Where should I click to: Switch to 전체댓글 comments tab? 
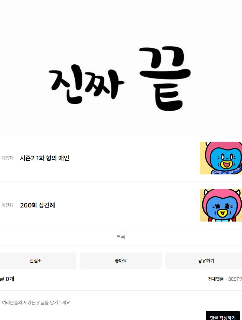216,279
